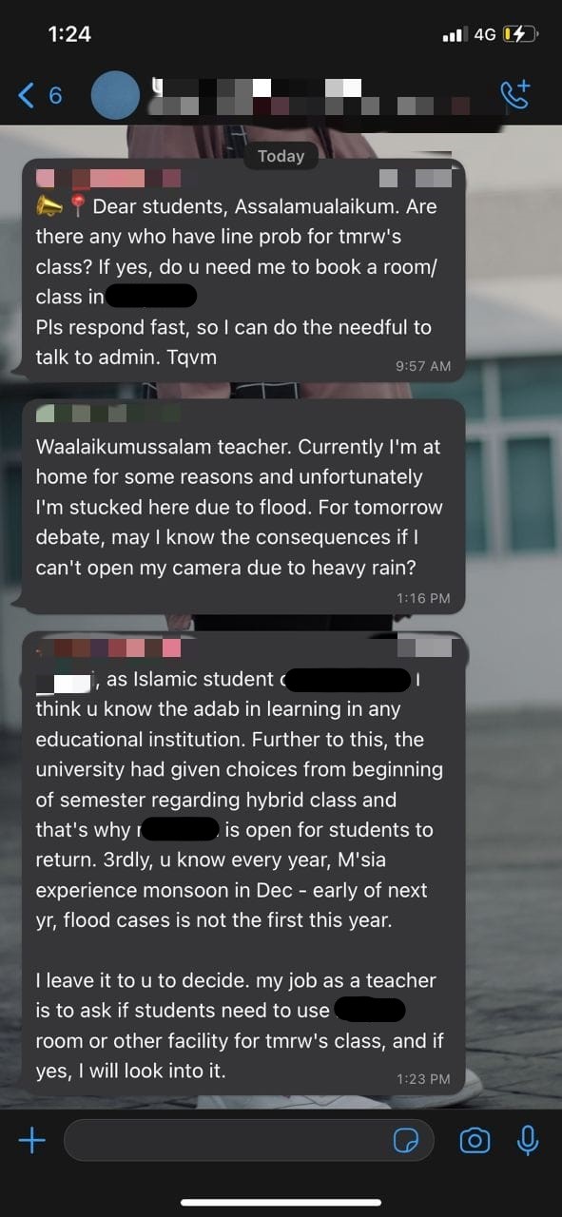The width and height of the screenshot is (562, 1217).
Task: Open the camera icon beside message field
Action: pos(475,1140)
